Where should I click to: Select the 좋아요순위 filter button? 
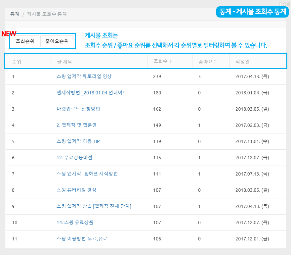(x=57, y=41)
